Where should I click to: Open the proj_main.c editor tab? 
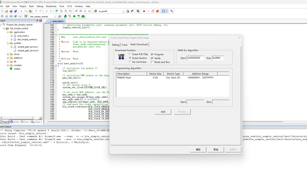tap(57, 21)
